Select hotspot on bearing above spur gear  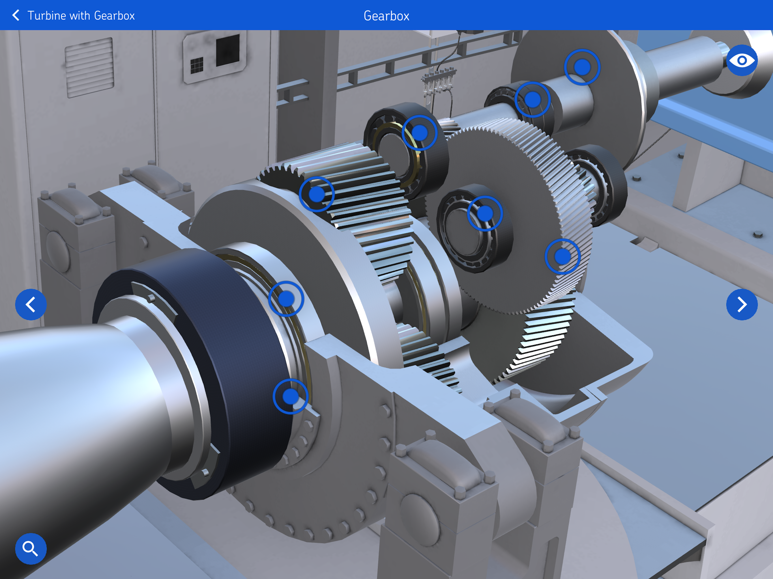click(x=419, y=133)
